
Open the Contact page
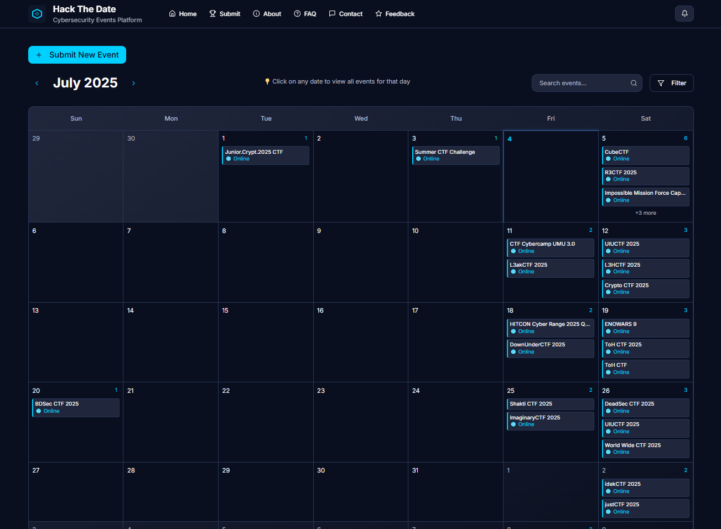pyautogui.click(x=346, y=14)
